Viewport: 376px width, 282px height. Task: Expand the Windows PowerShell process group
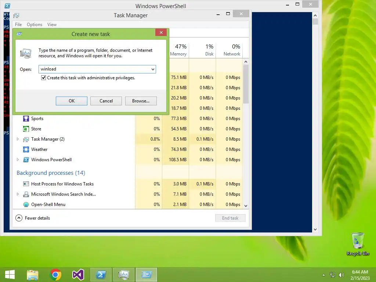[18, 160]
